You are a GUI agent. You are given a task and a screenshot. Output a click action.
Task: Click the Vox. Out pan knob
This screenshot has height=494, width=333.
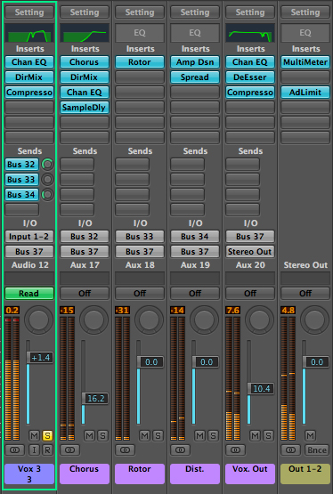tap(259, 320)
